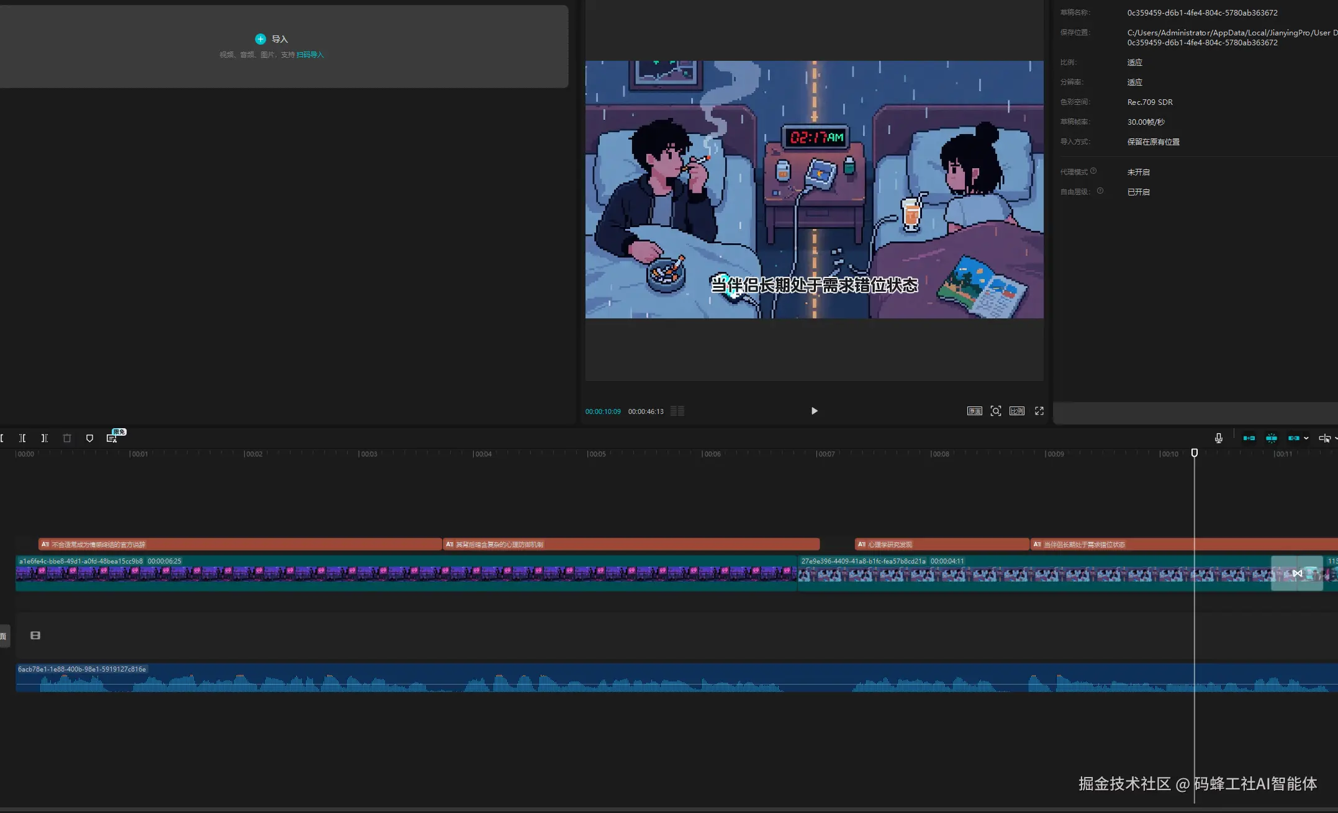Click transition icon between video clips

(1297, 573)
